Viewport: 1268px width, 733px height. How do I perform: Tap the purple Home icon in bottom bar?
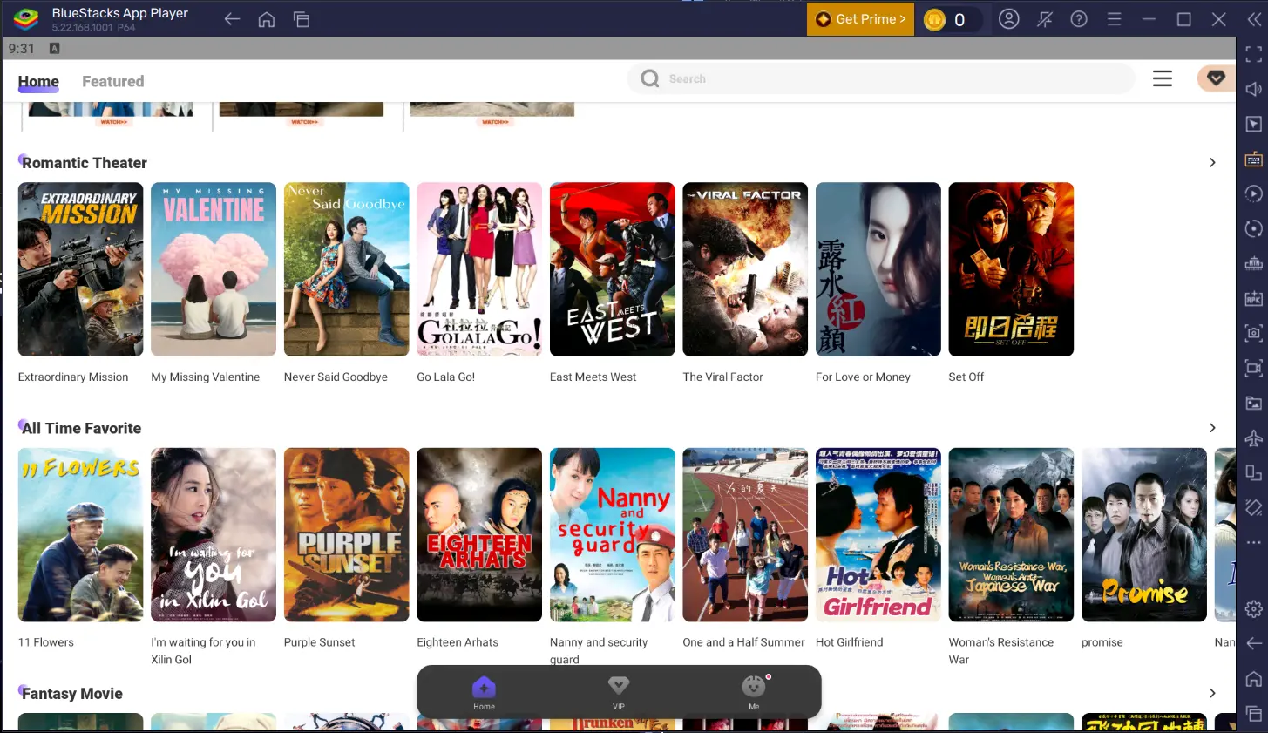[x=484, y=687]
